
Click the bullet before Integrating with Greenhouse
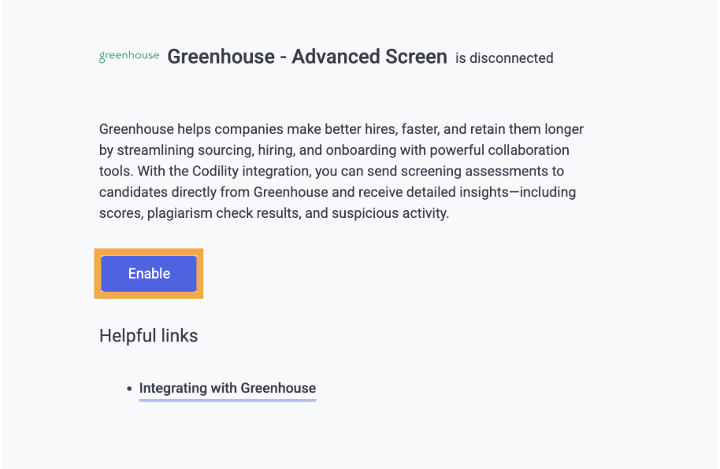click(x=129, y=389)
